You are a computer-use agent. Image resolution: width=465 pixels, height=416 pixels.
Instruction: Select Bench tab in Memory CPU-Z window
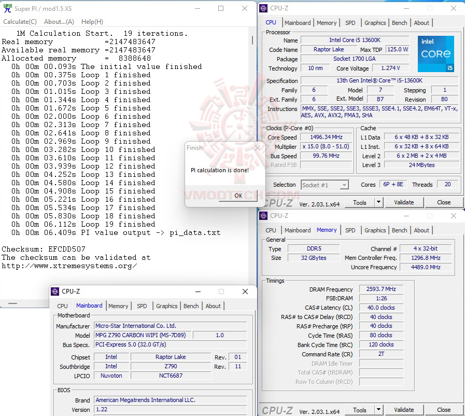[399, 230]
